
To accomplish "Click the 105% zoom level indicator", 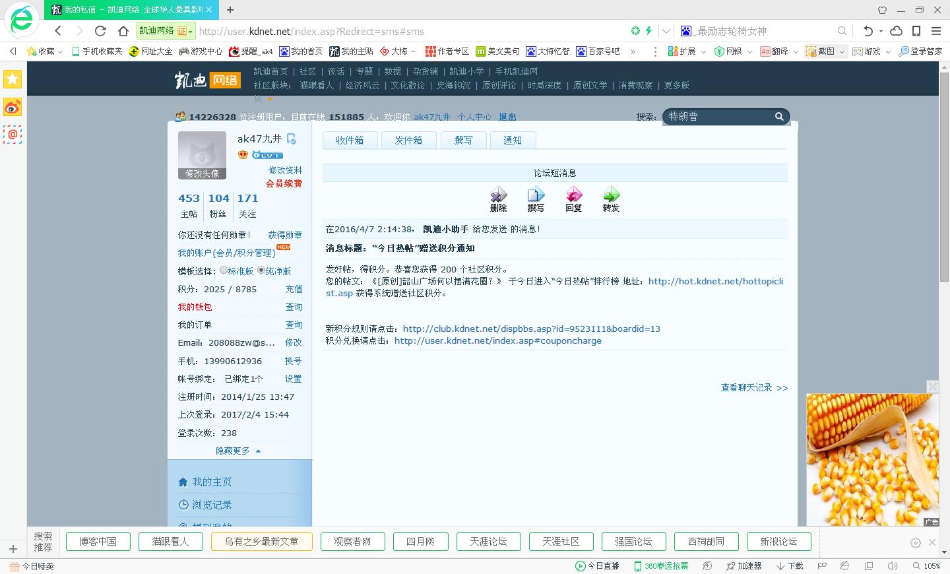I will (x=927, y=566).
